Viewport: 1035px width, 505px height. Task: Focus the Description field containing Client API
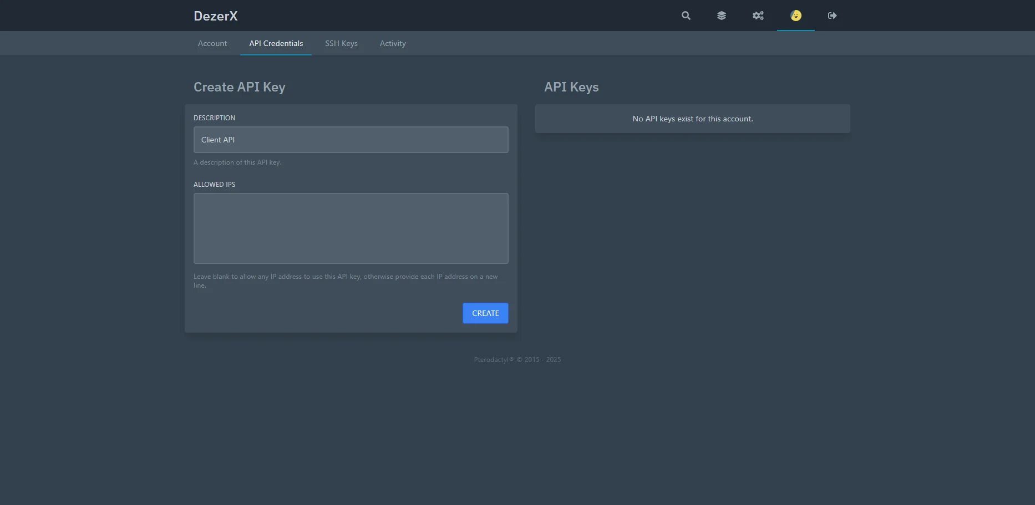tap(351, 140)
